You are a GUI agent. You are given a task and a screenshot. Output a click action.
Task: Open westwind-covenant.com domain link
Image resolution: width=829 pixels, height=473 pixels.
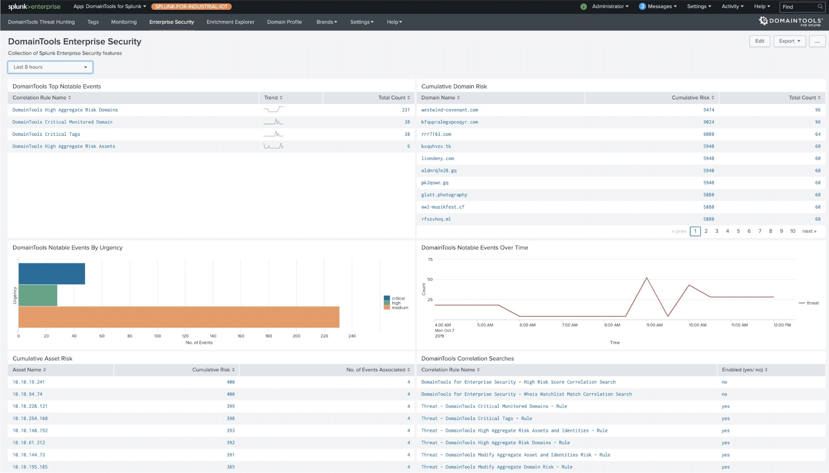(x=450, y=110)
